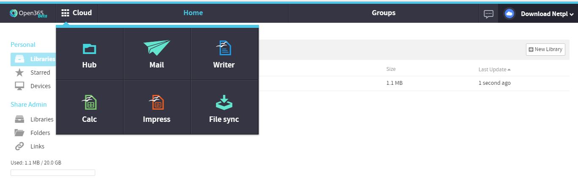Image resolution: width=578 pixels, height=178 pixels.
Task: Sort by Last Update column
Action: 494,70
